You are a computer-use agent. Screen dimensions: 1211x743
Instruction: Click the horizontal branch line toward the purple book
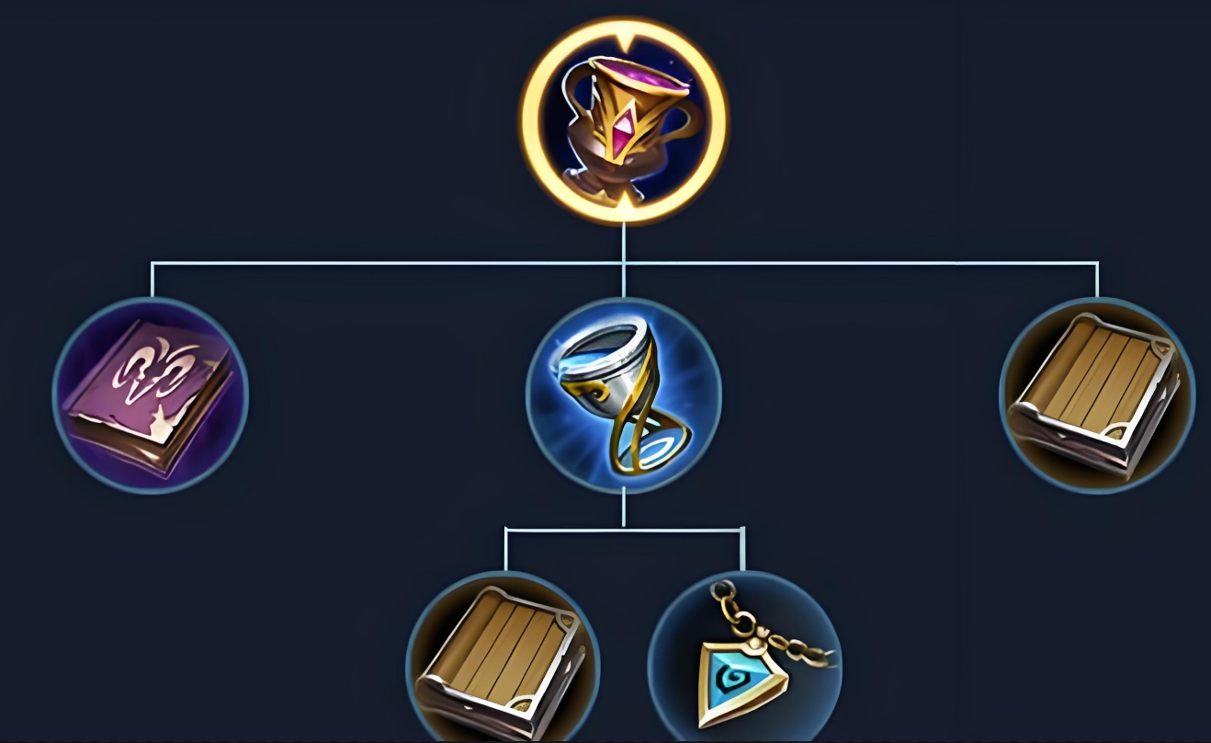386,264
